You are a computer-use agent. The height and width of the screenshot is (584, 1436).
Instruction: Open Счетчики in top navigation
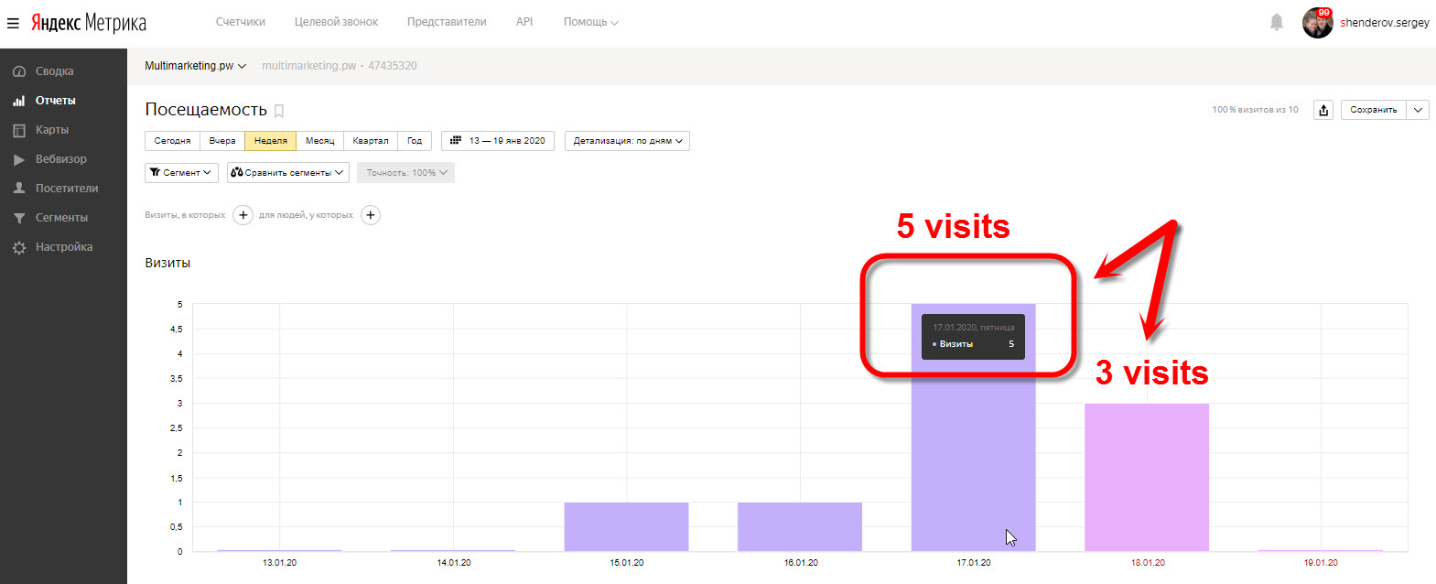241,22
